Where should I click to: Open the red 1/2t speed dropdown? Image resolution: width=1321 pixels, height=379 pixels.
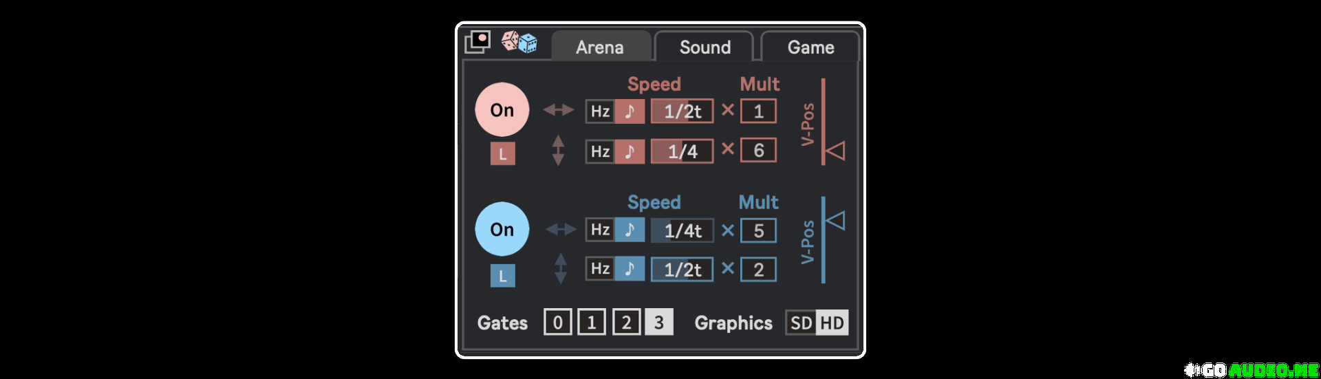click(x=682, y=111)
